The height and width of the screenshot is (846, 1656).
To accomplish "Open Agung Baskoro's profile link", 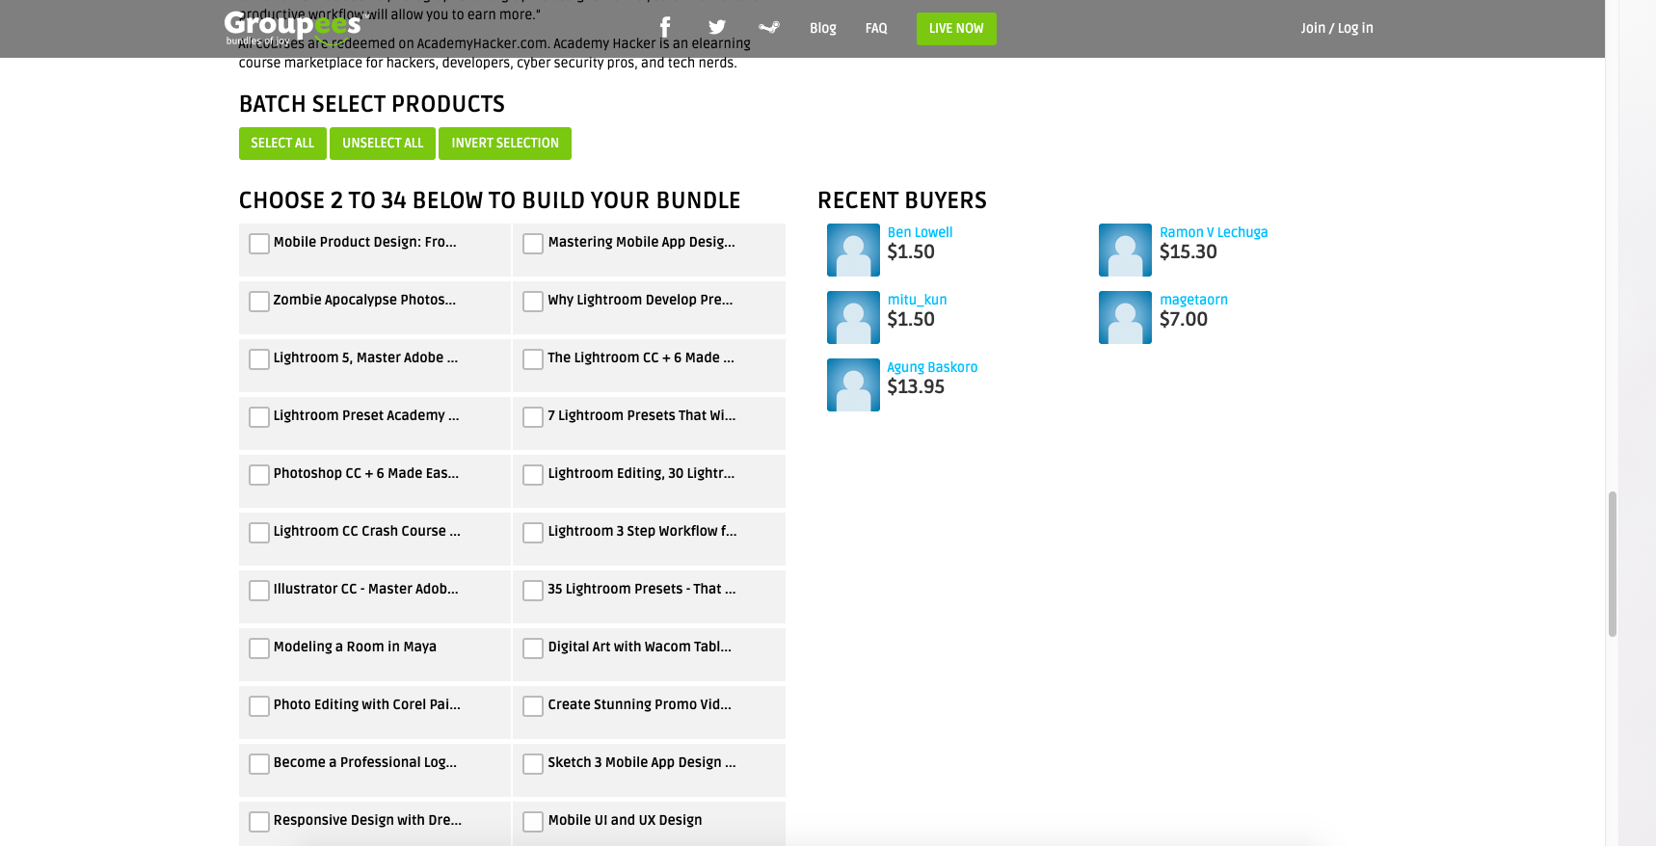I will 932,367.
